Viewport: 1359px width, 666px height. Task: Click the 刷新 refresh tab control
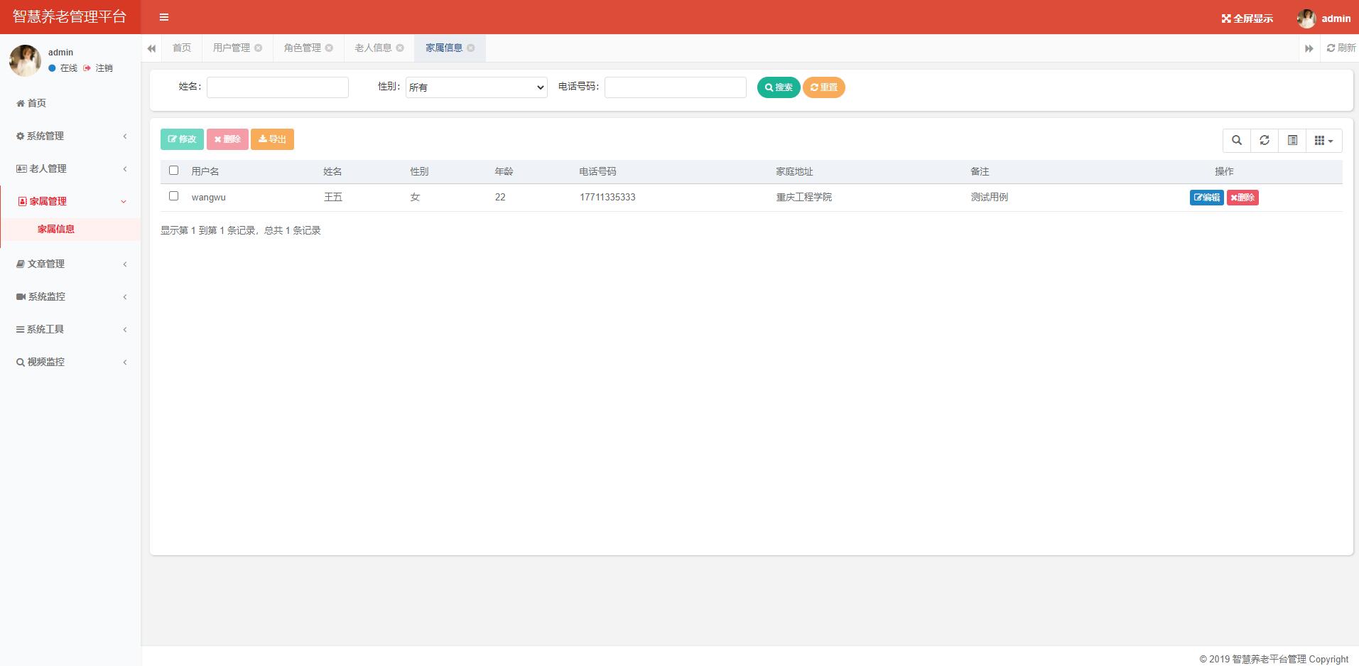click(x=1341, y=48)
